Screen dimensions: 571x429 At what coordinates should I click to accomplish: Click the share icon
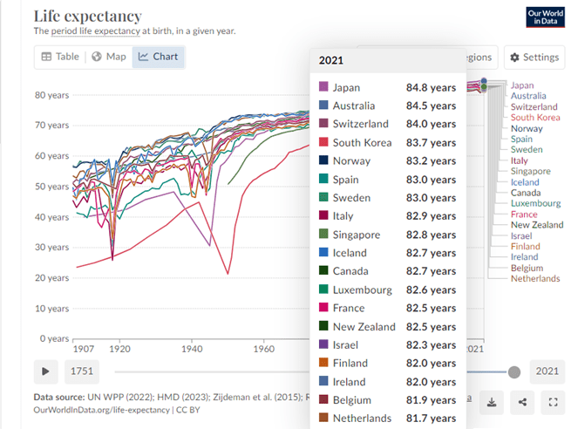[x=522, y=402]
